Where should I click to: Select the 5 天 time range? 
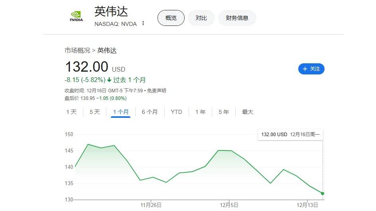coord(94,112)
